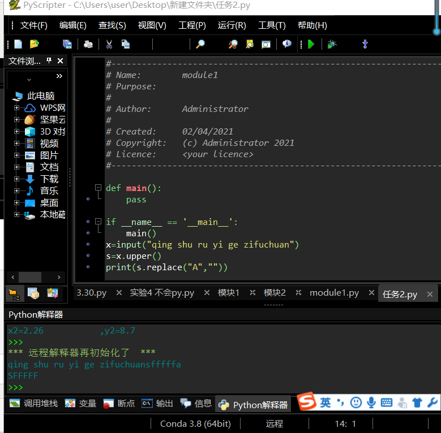The height and width of the screenshot is (433, 441).
Task: Show more file browser toolbar options
Action: (x=59, y=76)
